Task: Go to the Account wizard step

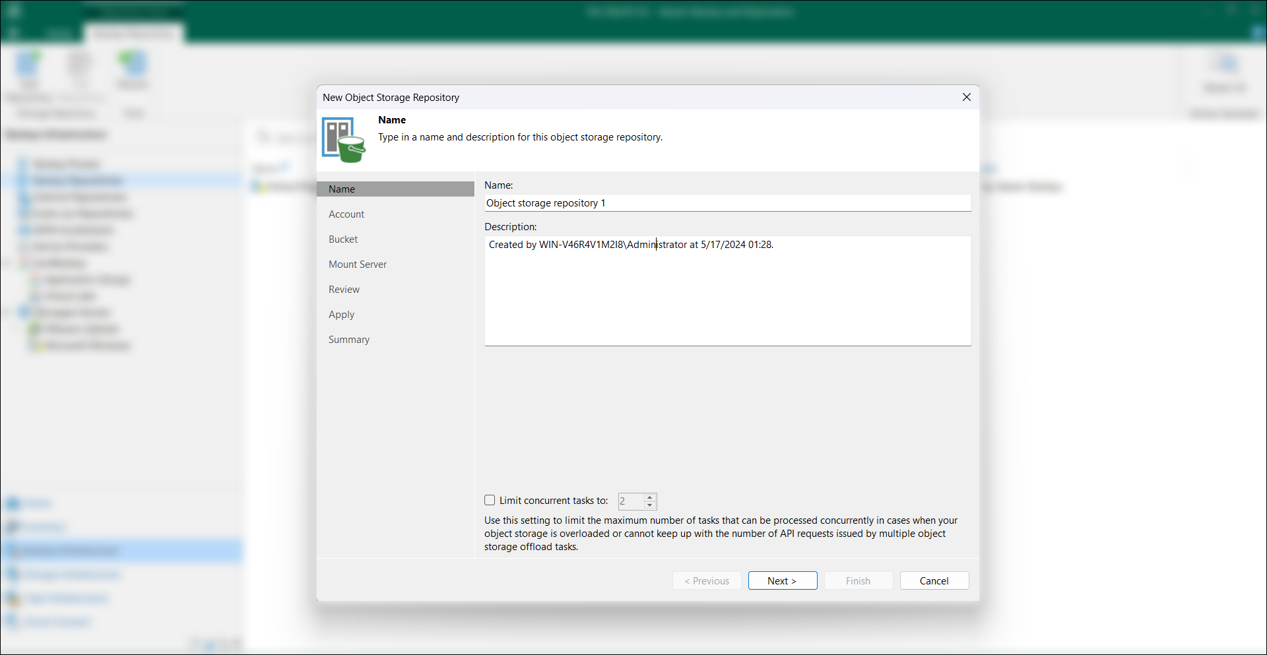Action: 346,214
